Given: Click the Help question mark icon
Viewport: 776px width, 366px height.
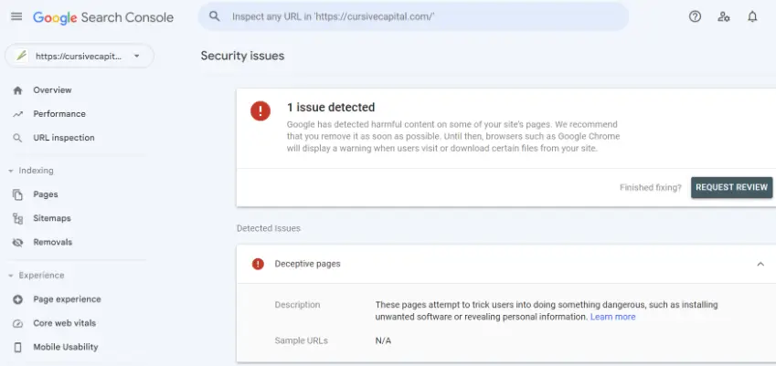Looking at the screenshot, I should [x=695, y=16].
